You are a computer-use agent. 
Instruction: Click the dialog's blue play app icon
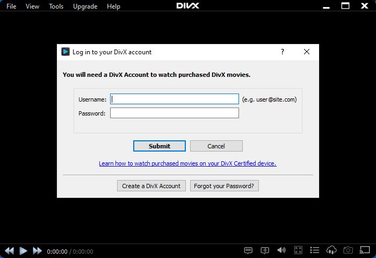pos(65,52)
